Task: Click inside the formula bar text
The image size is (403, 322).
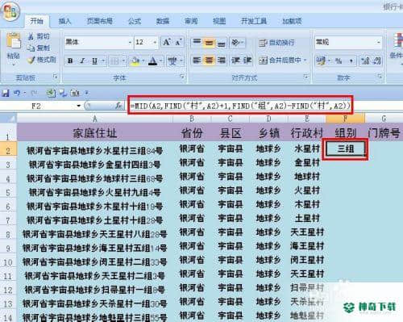Action: click(x=240, y=106)
